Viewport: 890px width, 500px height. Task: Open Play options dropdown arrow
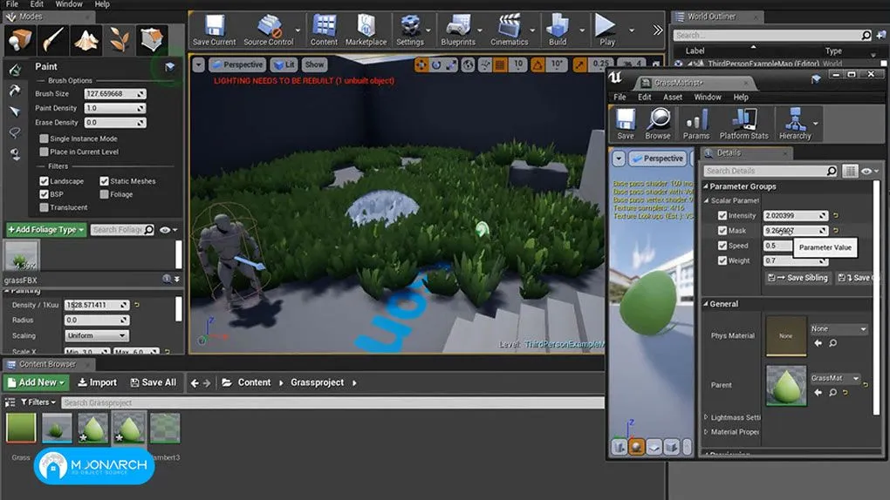pyautogui.click(x=631, y=30)
